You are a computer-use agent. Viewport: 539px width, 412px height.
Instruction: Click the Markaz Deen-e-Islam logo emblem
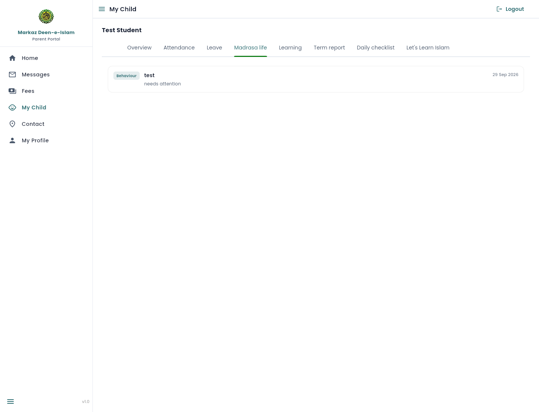(x=46, y=16)
